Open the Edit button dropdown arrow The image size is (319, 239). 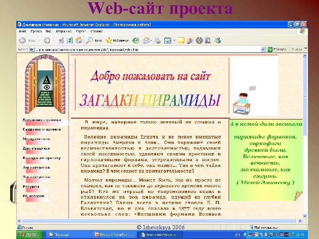pos(175,40)
